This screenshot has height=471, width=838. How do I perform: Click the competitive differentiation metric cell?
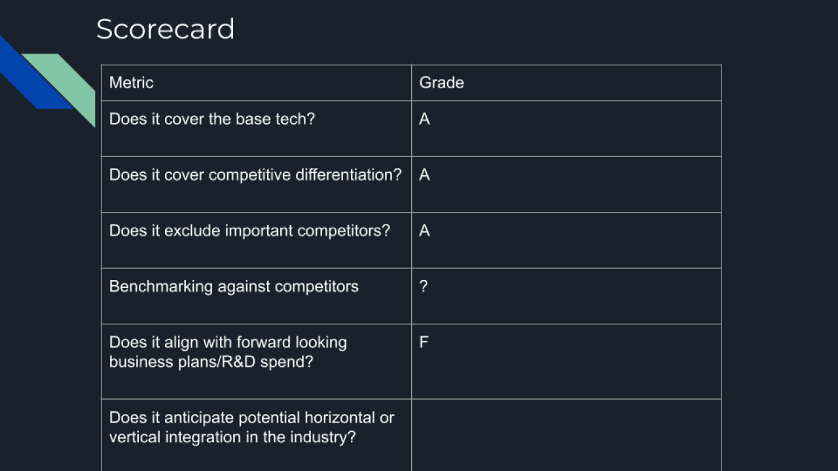[x=256, y=184]
